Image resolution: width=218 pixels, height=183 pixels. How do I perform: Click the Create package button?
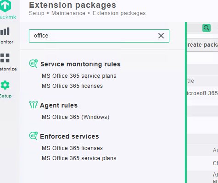pos(202,45)
